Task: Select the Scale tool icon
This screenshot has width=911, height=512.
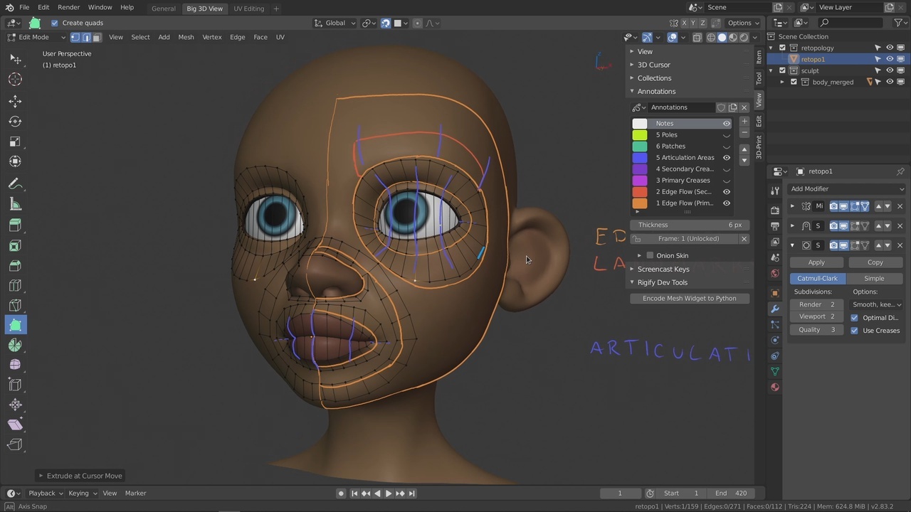Action: (15, 142)
